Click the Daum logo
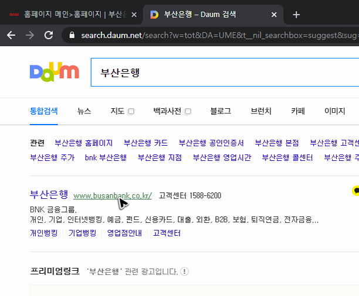This screenshot has height=296, width=359. (55, 72)
